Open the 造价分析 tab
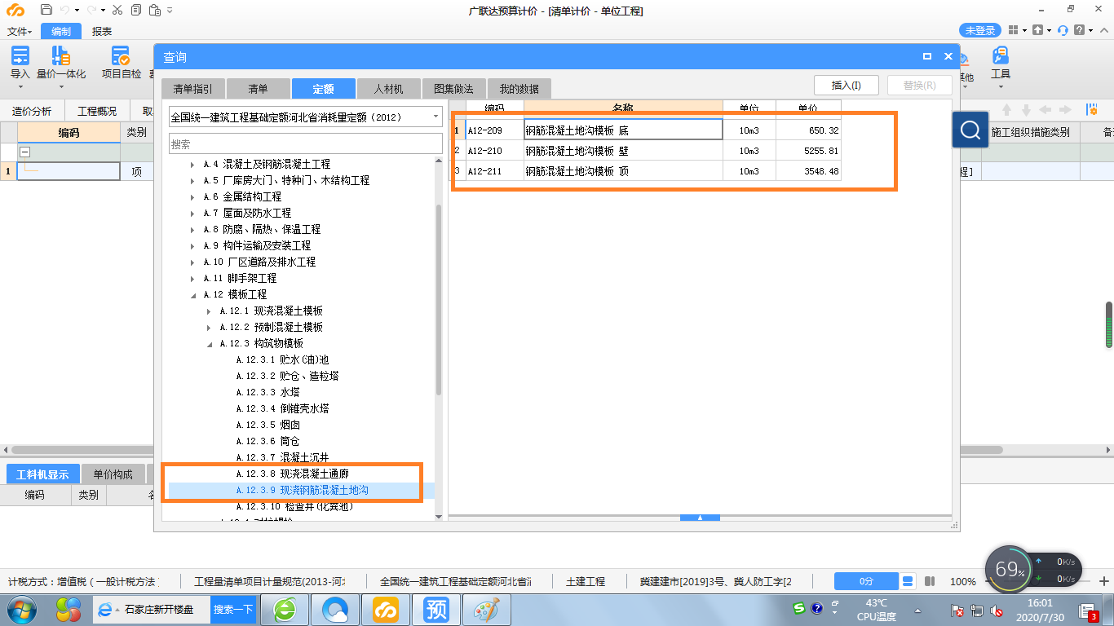 click(x=32, y=112)
